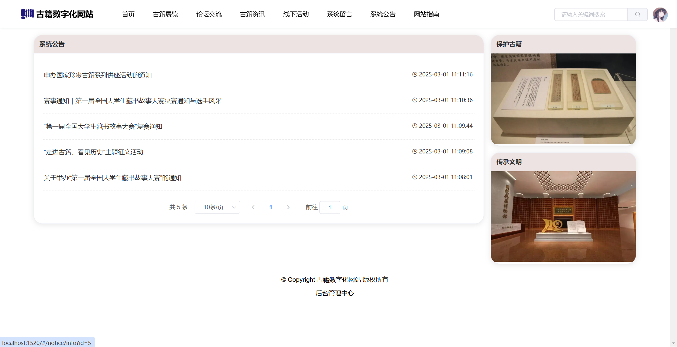Open the 网站指南 nav item

(x=426, y=14)
